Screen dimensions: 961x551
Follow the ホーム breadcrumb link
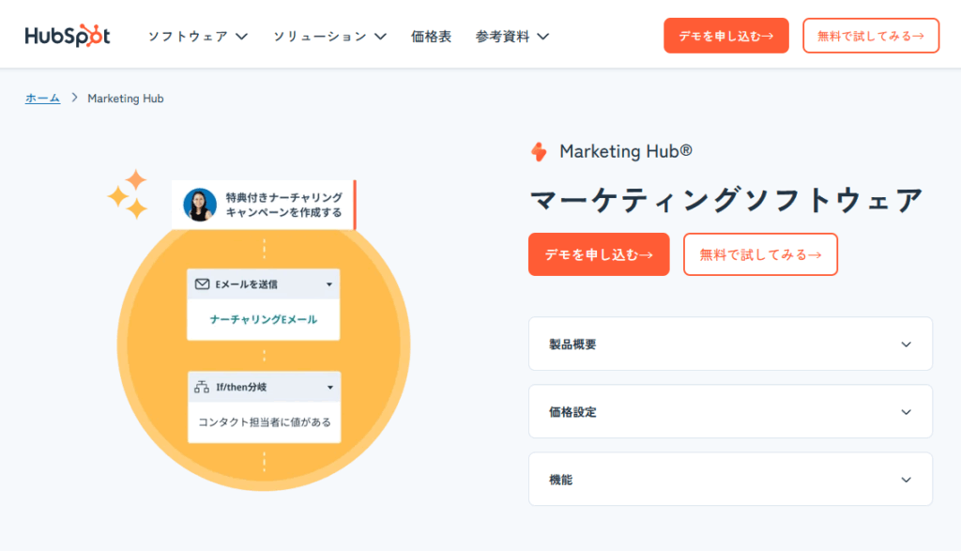[x=42, y=98]
